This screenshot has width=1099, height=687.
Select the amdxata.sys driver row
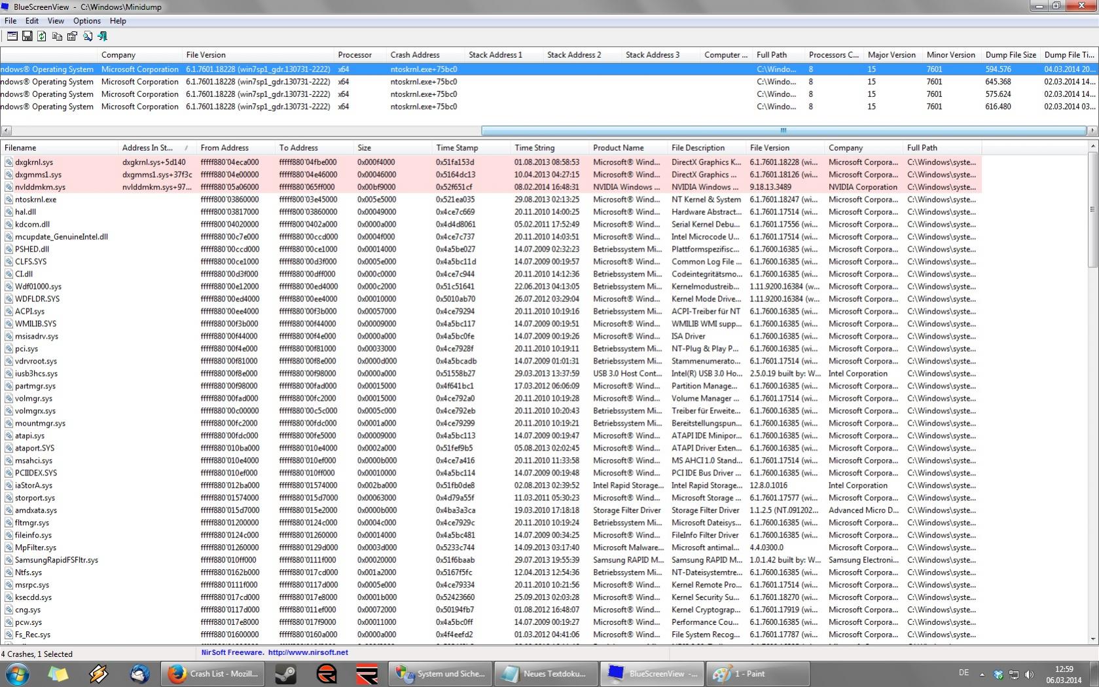(491, 511)
